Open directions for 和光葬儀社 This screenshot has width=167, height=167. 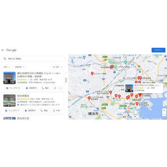coord(30,110)
